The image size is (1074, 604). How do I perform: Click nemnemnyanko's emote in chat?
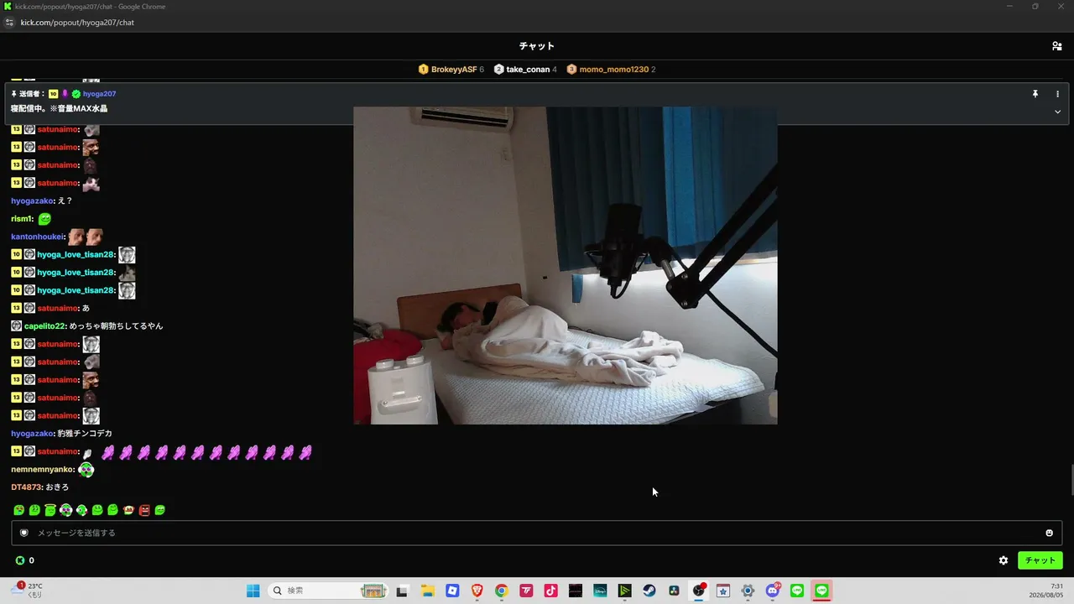point(86,470)
